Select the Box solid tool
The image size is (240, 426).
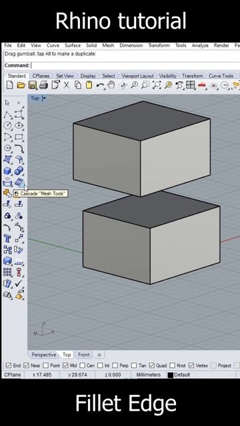tap(7, 171)
